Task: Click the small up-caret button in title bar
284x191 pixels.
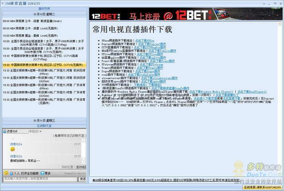Action: pyautogui.click(x=264, y=4)
